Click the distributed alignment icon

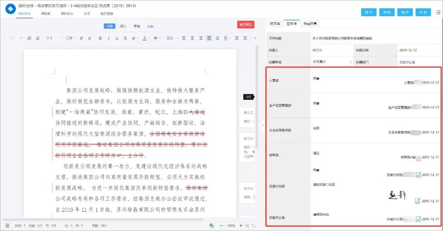coord(217,38)
